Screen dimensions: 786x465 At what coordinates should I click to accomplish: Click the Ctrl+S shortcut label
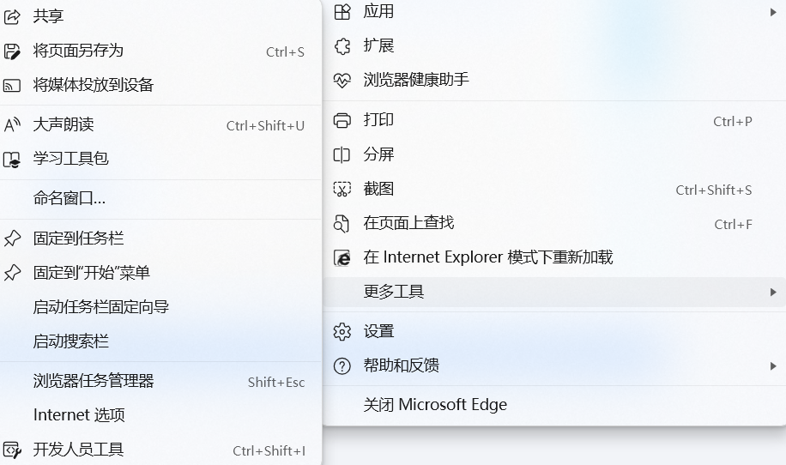click(x=285, y=52)
